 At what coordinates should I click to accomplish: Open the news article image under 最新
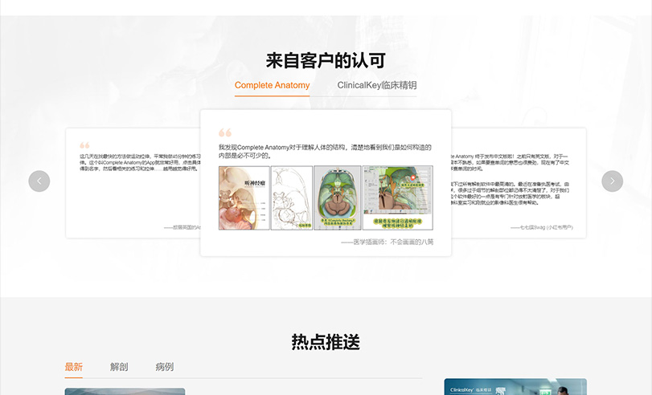point(125,392)
